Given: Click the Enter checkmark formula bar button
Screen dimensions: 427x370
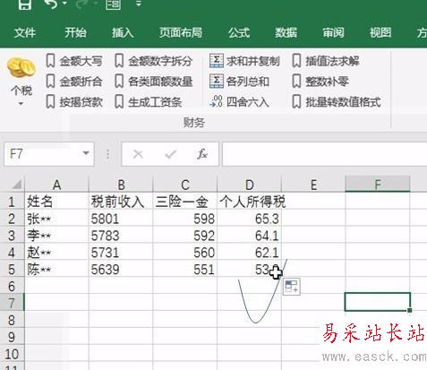Looking at the screenshot, I should tap(170, 154).
